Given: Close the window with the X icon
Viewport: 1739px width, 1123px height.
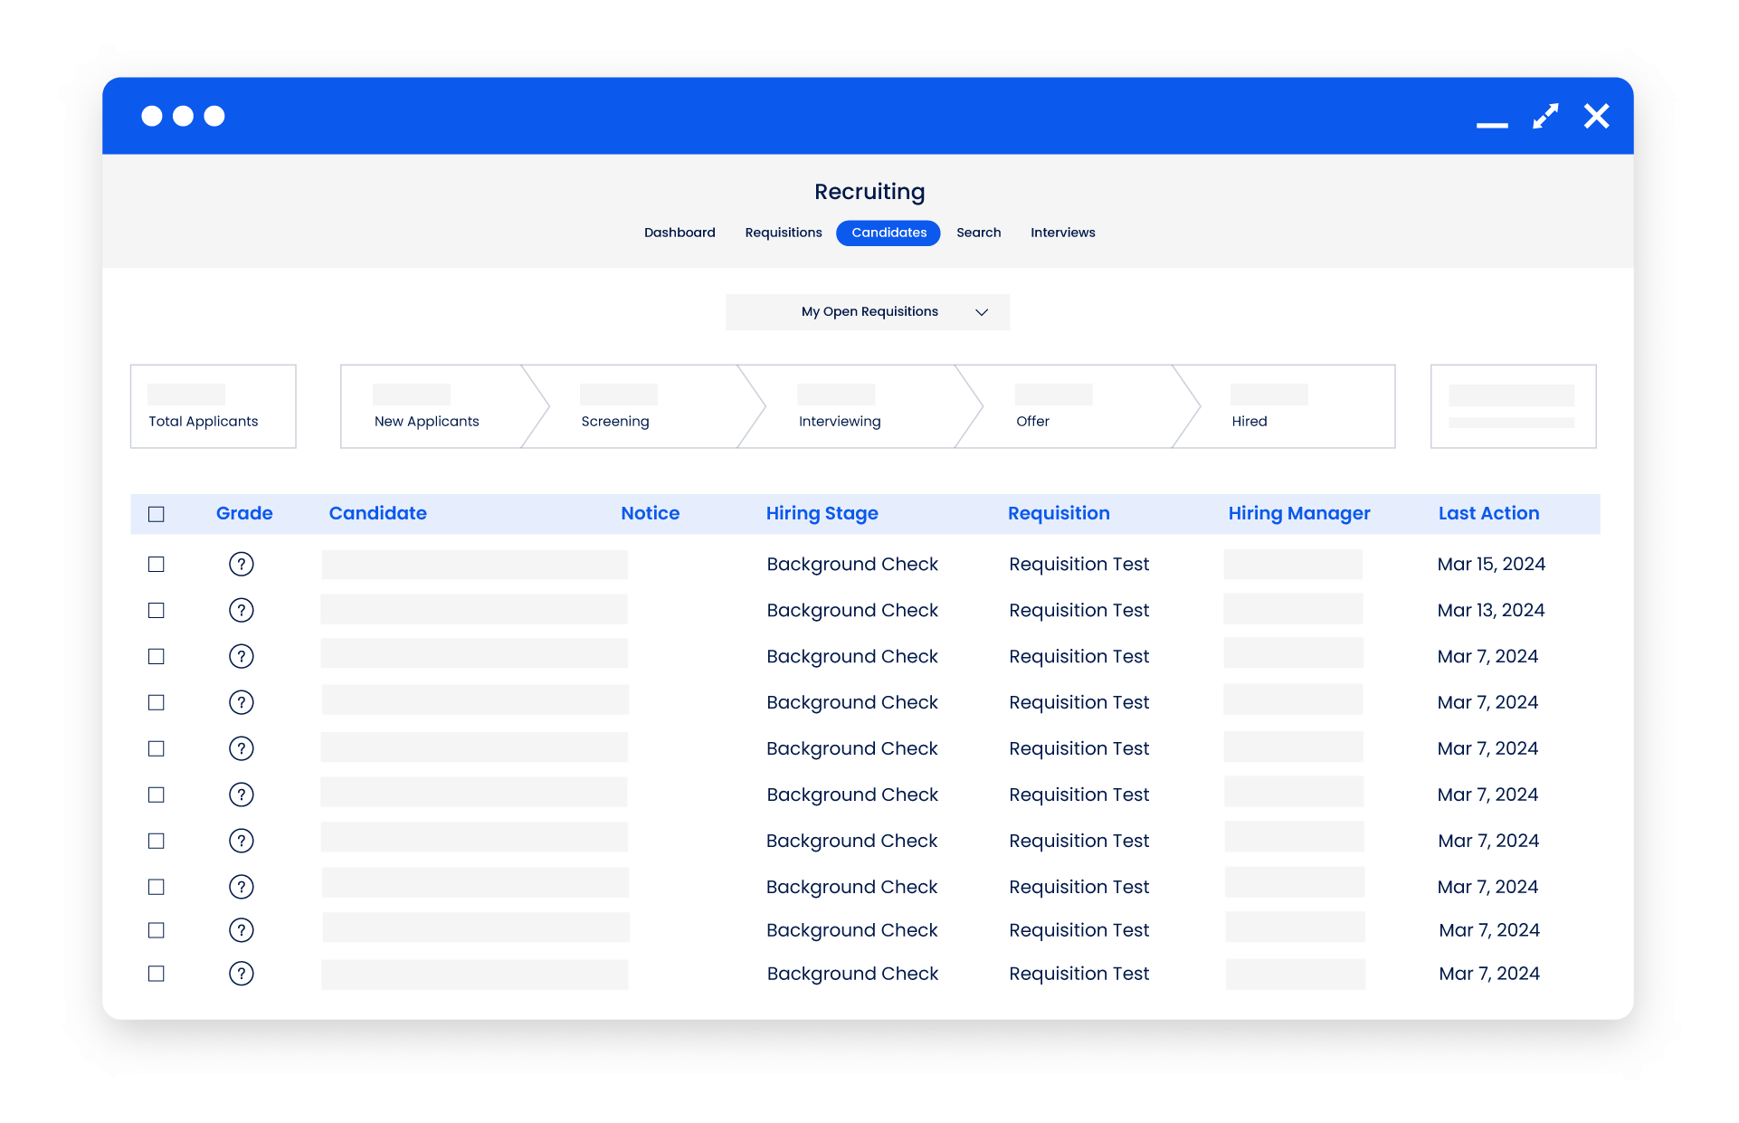Looking at the screenshot, I should tap(1596, 116).
